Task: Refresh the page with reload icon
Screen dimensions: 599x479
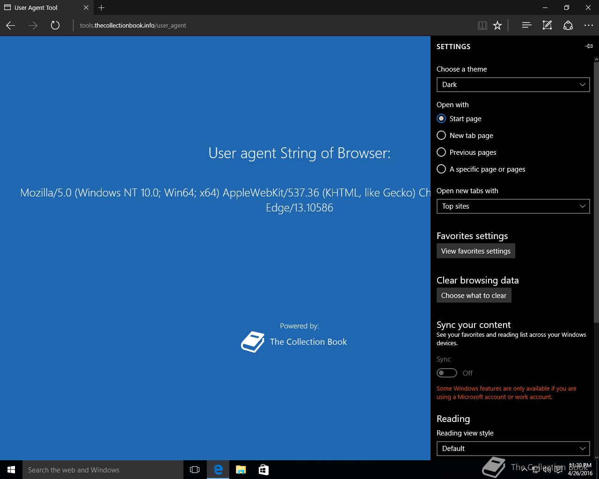Action: click(55, 25)
